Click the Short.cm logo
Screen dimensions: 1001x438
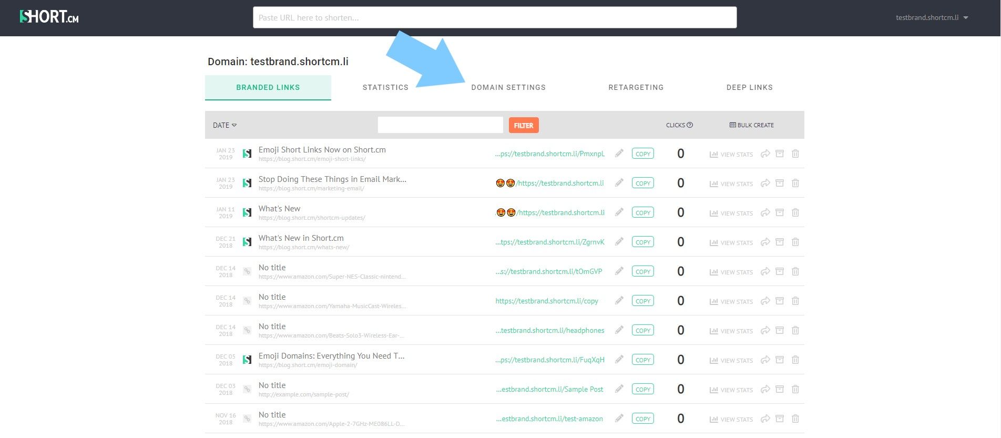(x=49, y=17)
